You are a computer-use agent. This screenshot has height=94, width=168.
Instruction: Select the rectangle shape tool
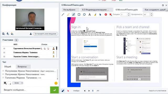79,15
